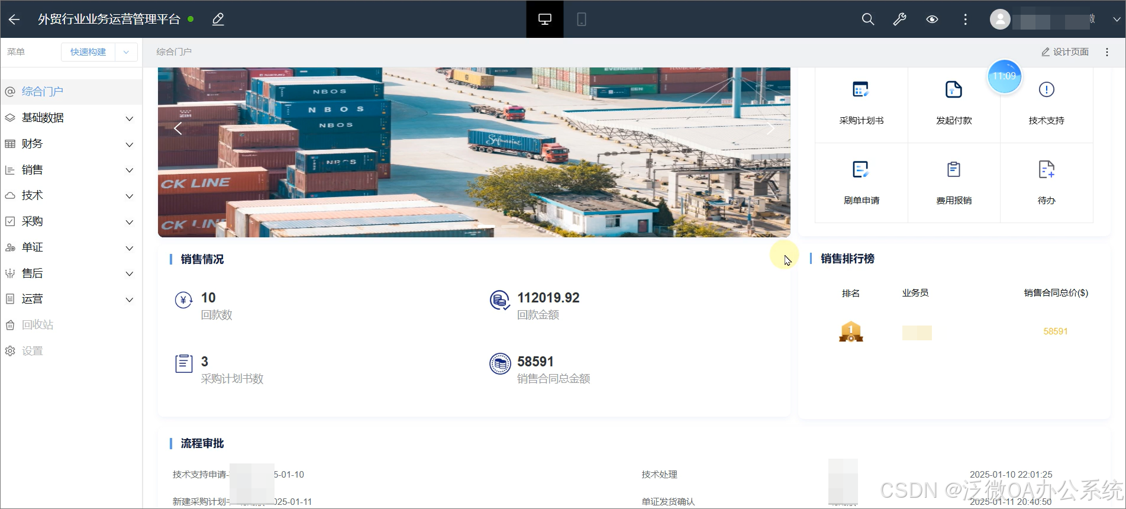Open 采购计划书 shortcut icon

[861, 89]
